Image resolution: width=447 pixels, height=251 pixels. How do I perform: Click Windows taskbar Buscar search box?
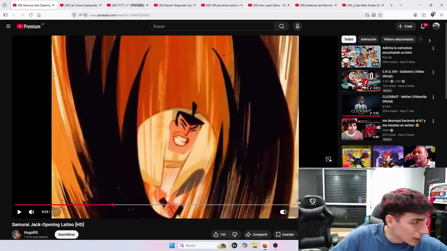coord(203,245)
